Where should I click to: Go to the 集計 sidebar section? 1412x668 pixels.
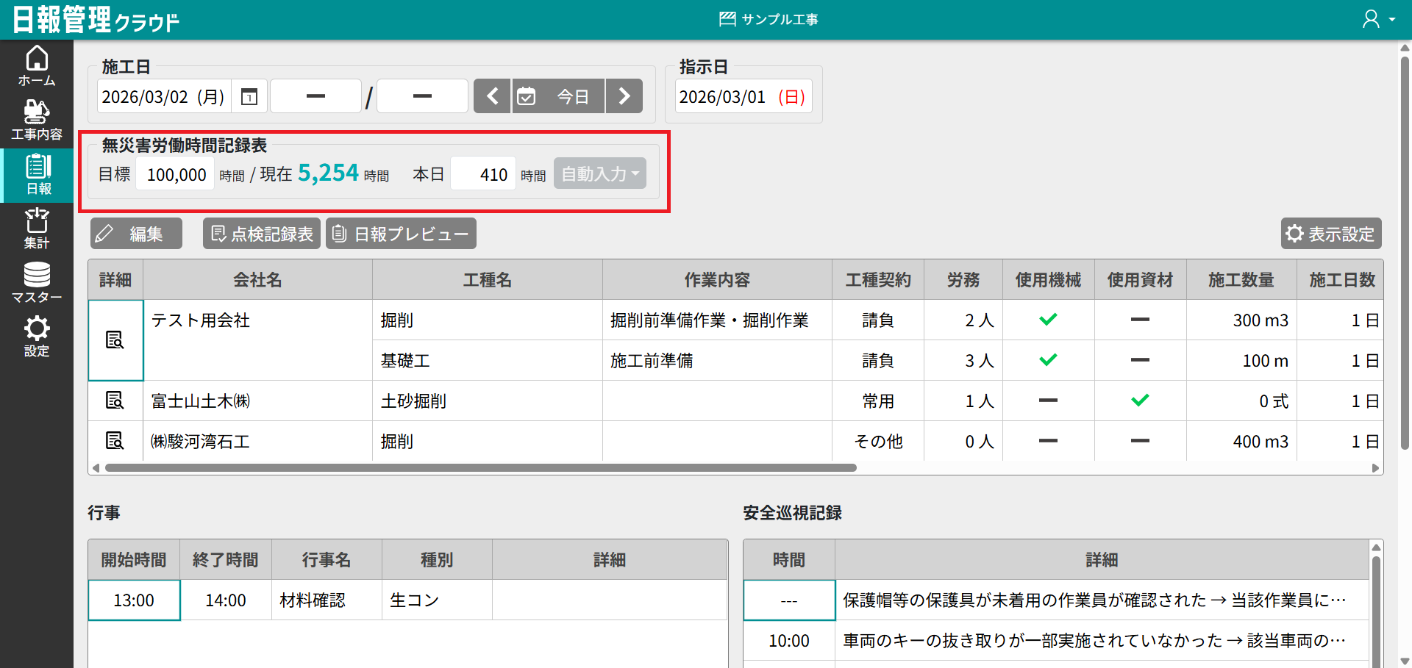(x=37, y=228)
